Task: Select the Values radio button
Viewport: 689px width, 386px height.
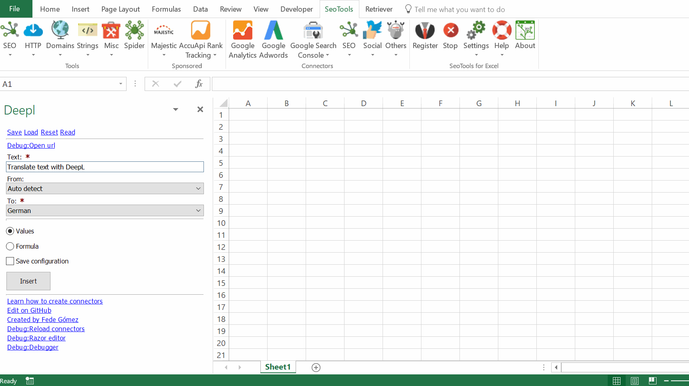Action: coord(10,231)
